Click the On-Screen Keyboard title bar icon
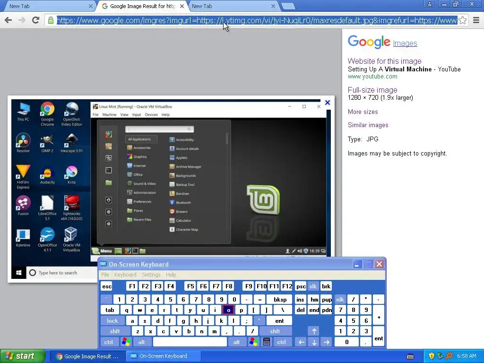This screenshot has width=484, height=363. pyautogui.click(x=103, y=264)
